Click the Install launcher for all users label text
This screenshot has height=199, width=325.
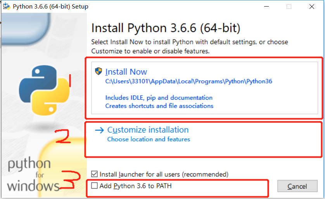coord(164,174)
